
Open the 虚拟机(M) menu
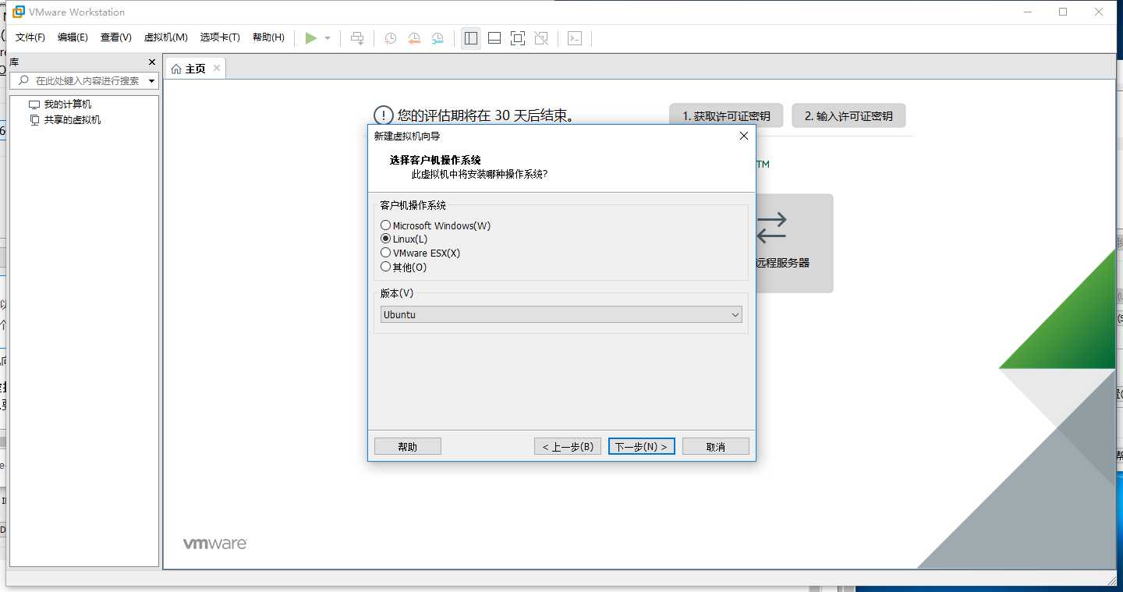(166, 37)
